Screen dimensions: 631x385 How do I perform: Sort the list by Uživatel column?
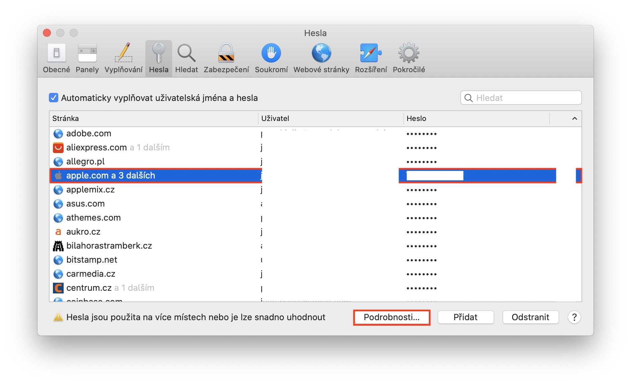coord(331,118)
